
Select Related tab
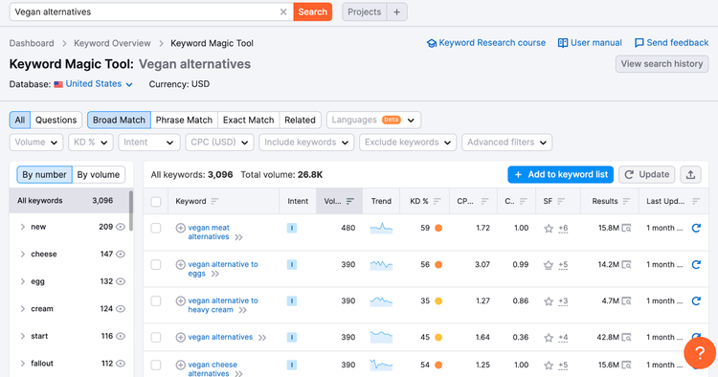click(300, 120)
